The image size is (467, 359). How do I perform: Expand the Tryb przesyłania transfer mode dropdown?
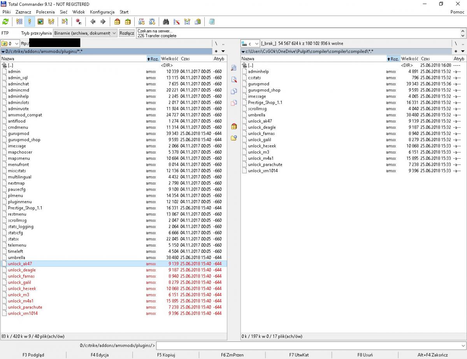pyautogui.click(x=85, y=33)
